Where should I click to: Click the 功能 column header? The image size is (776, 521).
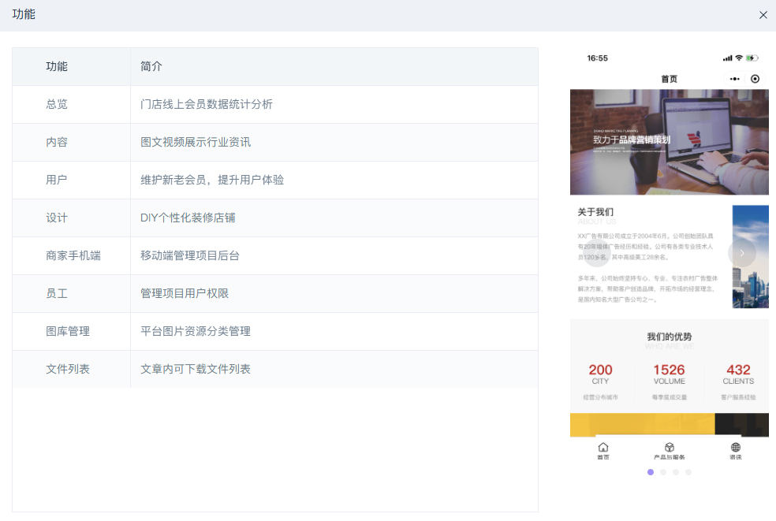click(x=71, y=66)
